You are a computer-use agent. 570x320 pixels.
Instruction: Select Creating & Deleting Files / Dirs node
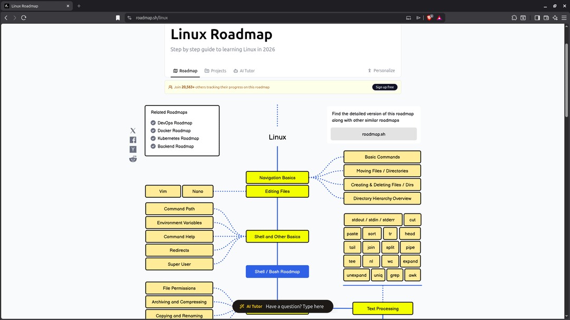click(x=383, y=185)
